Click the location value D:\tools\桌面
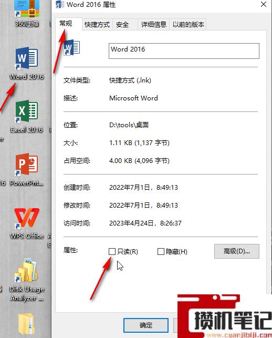 (129, 125)
